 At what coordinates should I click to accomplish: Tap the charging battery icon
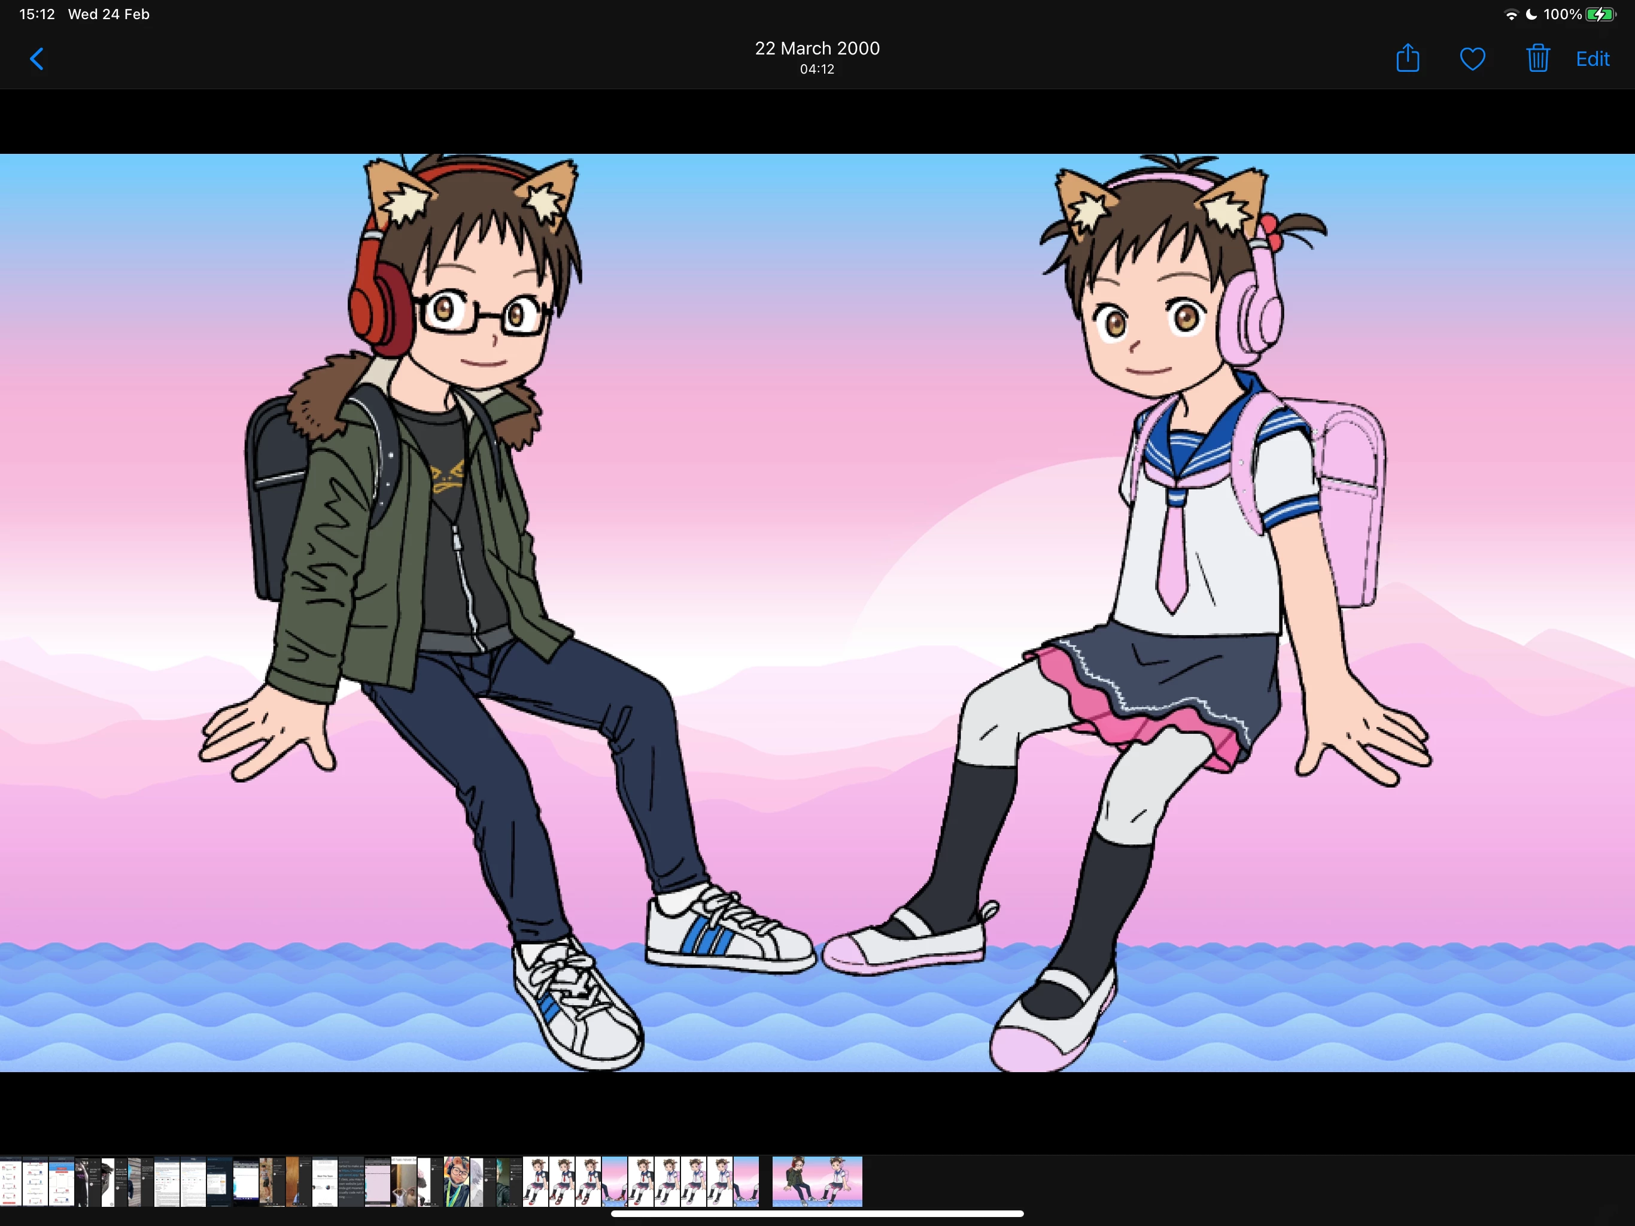(x=1601, y=15)
